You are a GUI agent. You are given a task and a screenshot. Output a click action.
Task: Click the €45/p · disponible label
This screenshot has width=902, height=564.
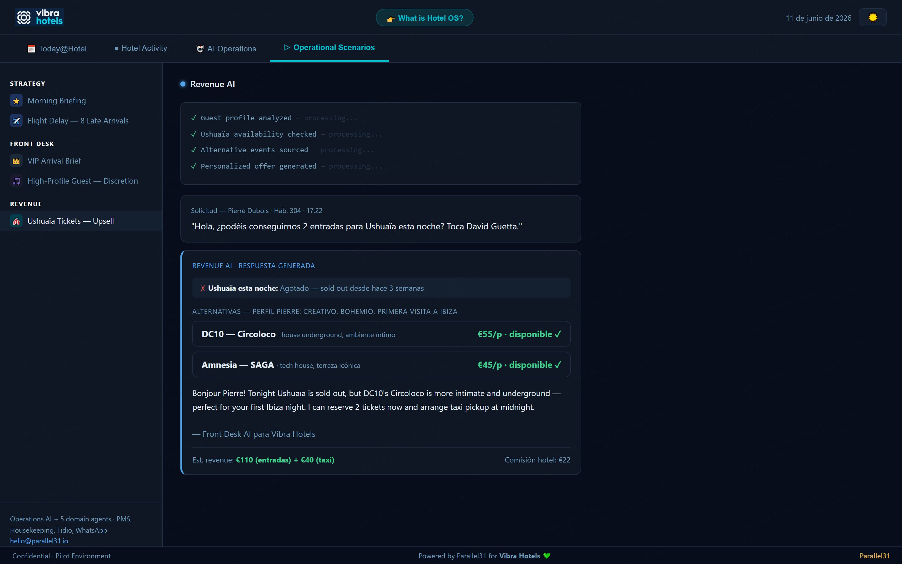519,365
